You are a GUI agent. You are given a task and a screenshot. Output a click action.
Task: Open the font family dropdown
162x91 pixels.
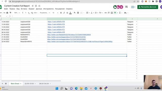[45, 13]
